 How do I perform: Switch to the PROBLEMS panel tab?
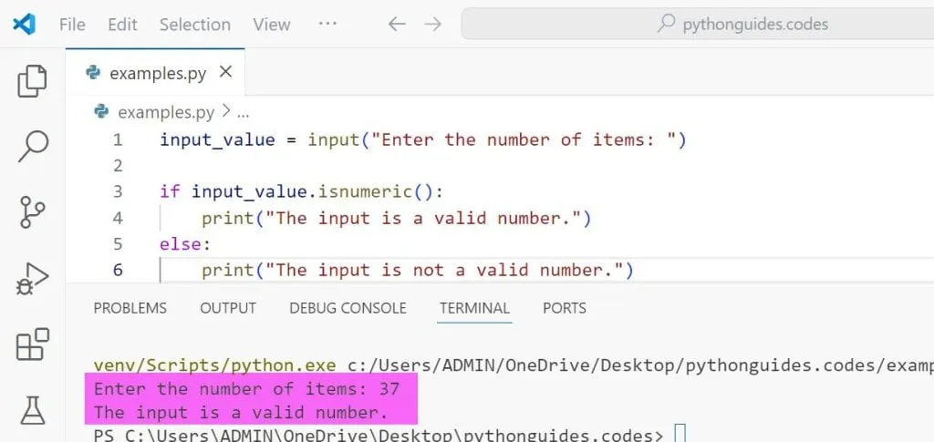[130, 308]
